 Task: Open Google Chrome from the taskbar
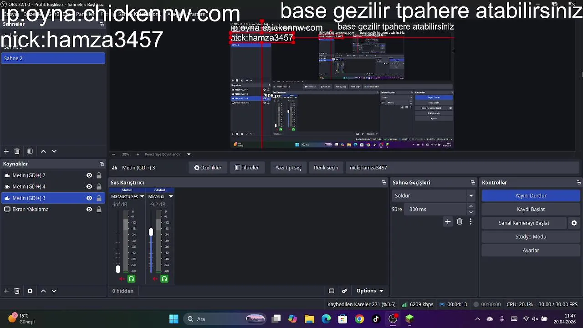[x=359, y=319]
